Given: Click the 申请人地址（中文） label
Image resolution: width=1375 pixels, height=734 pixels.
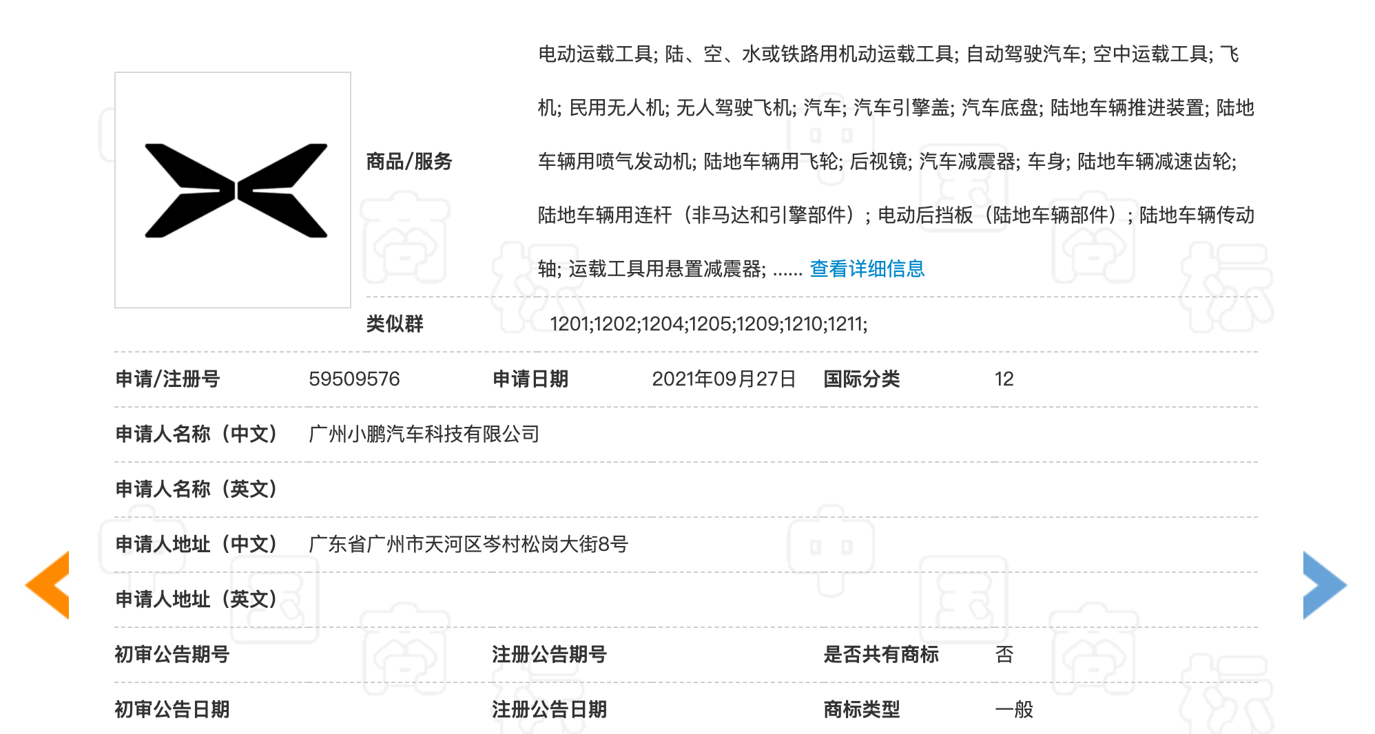Looking at the screenshot, I should 196,544.
